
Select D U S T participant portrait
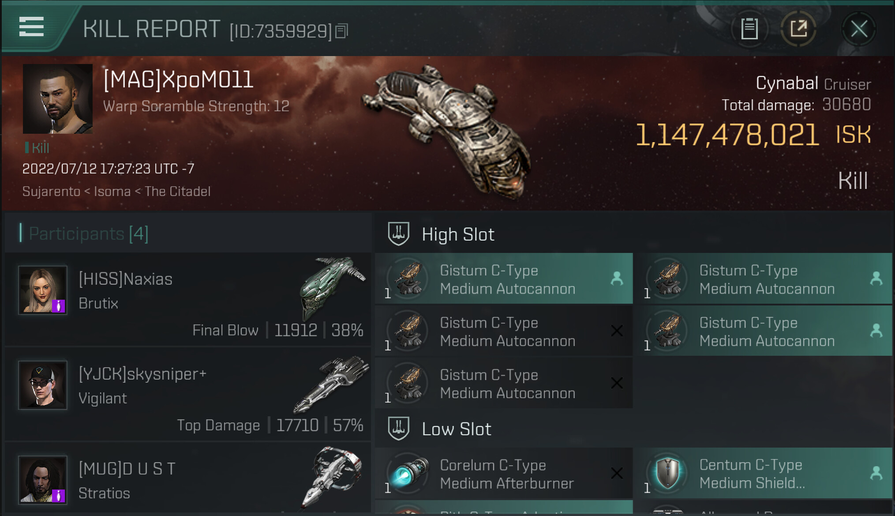[x=43, y=480]
